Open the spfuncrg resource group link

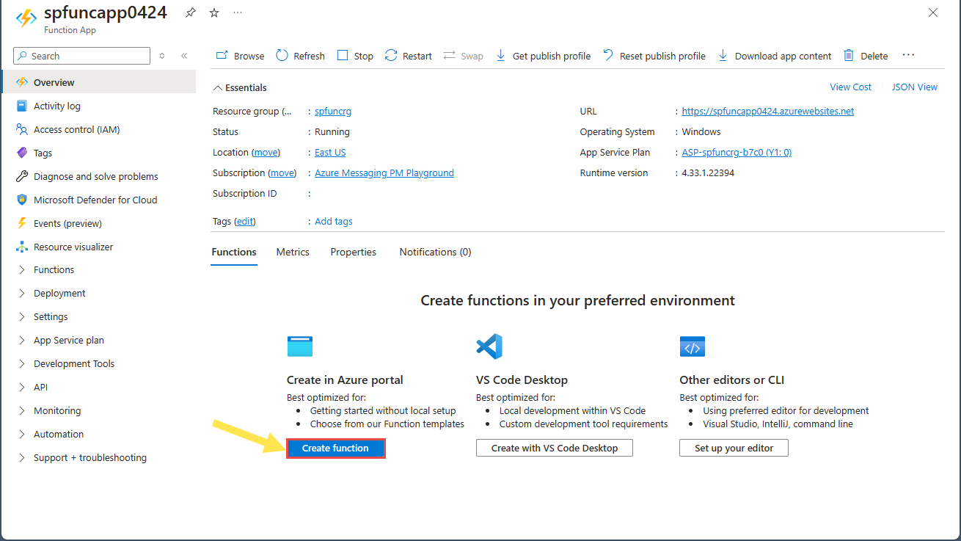point(334,112)
